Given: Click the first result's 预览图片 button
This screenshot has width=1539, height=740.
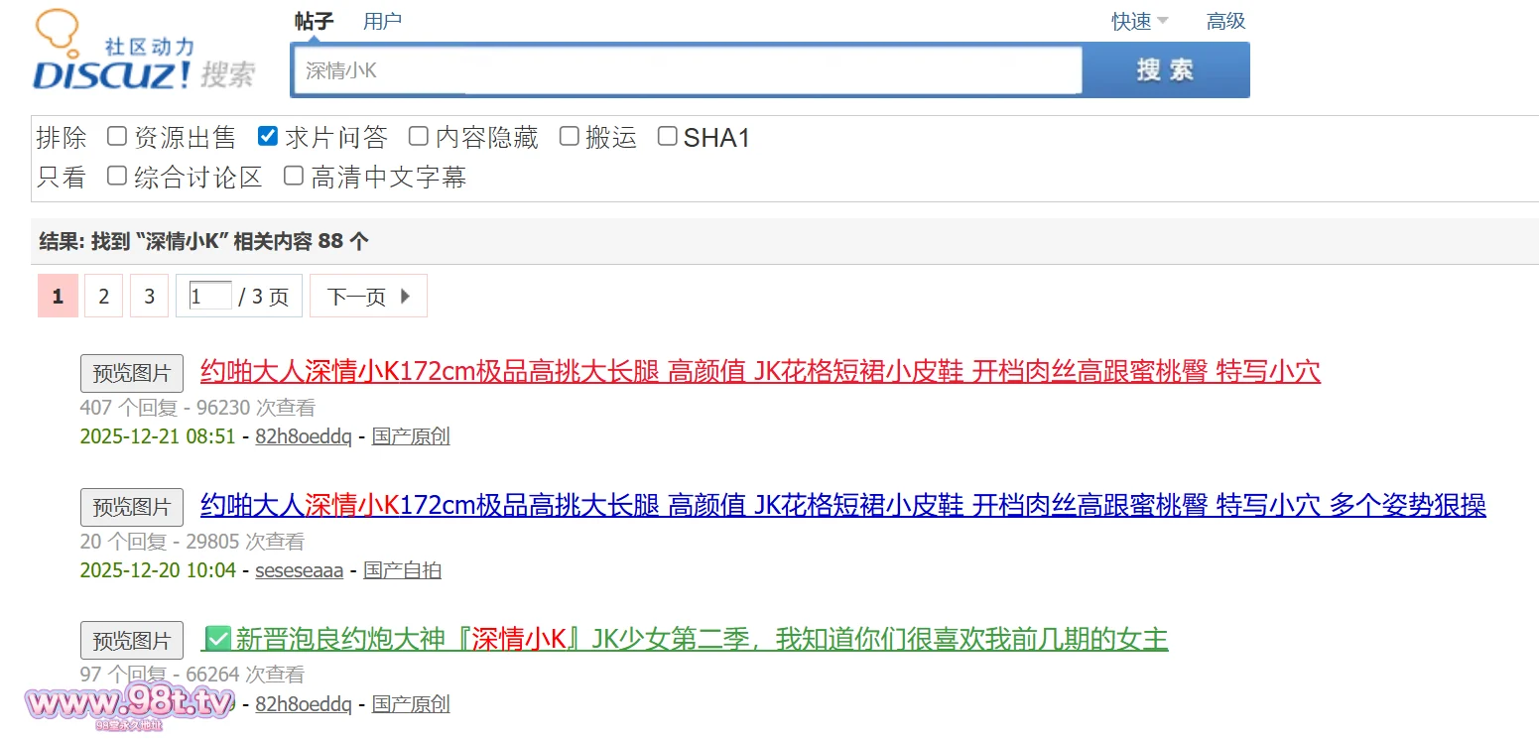Looking at the screenshot, I should (x=132, y=374).
